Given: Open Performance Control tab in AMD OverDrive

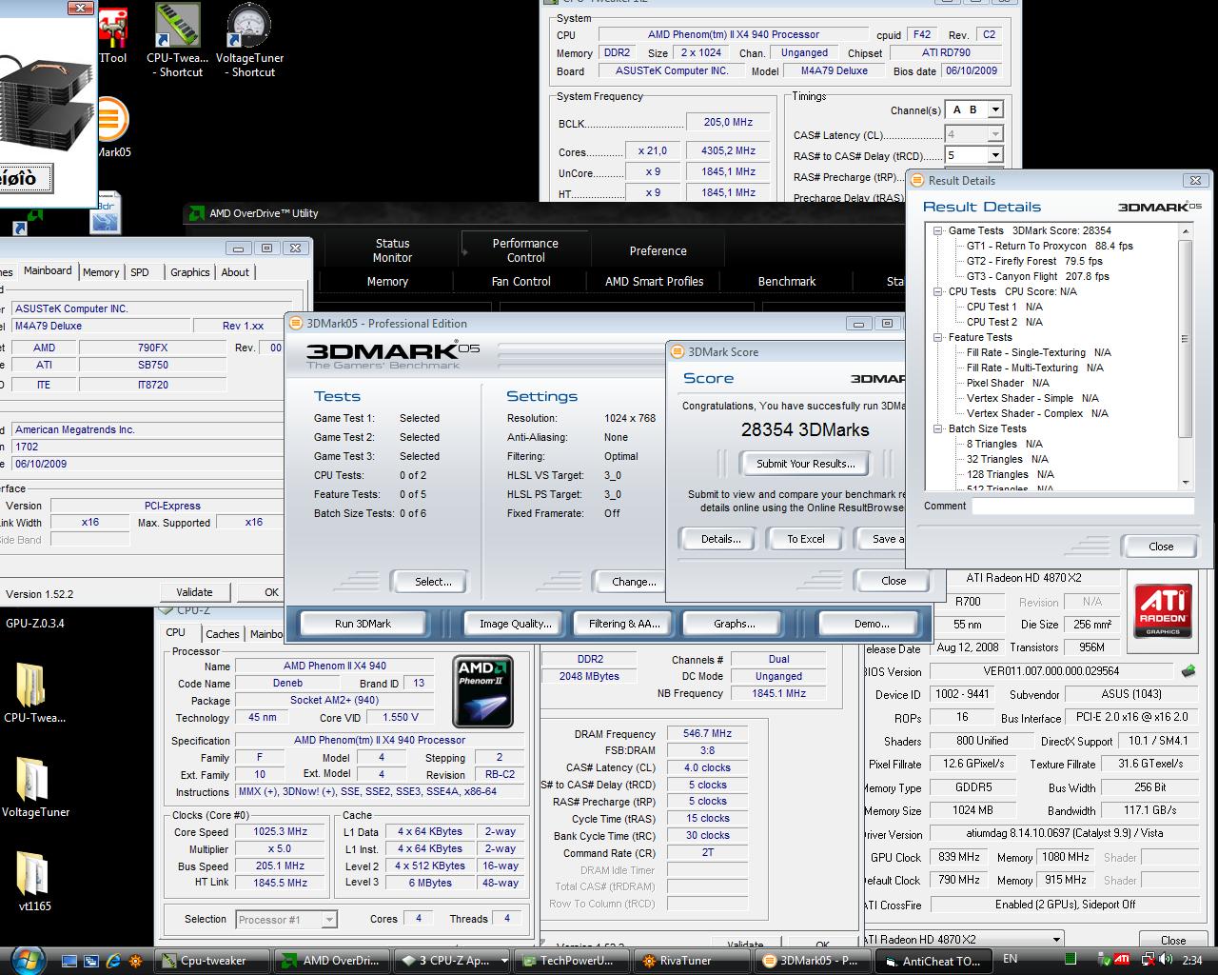Looking at the screenshot, I should click(525, 250).
